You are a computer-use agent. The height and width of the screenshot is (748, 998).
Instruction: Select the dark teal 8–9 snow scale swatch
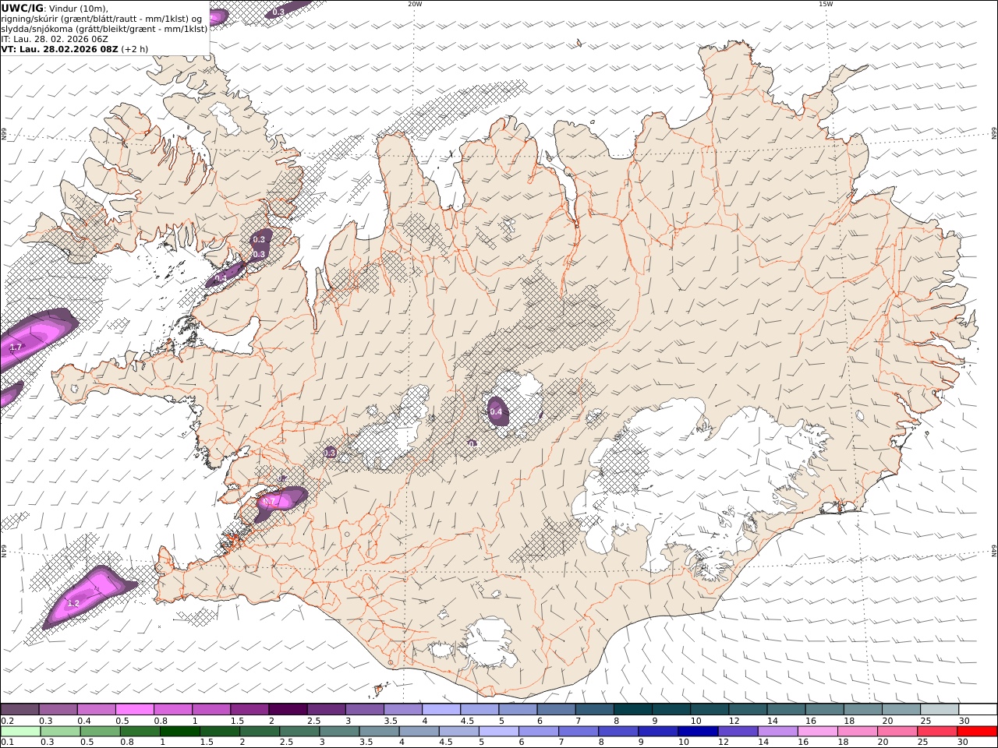pos(632,710)
